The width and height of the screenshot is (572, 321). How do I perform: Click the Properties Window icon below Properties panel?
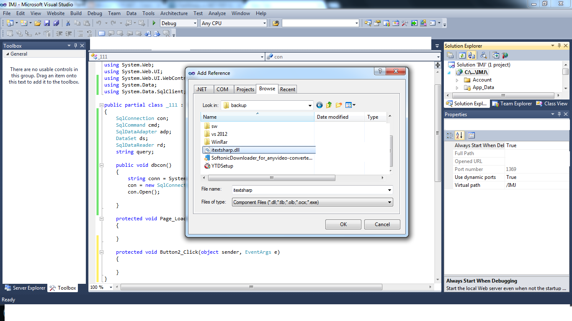coord(471,135)
